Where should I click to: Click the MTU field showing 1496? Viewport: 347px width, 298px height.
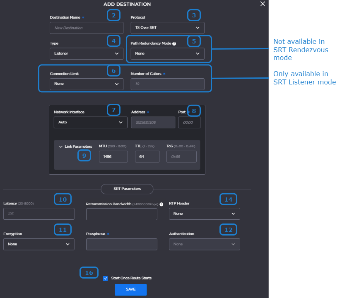click(x=113, y=156)
